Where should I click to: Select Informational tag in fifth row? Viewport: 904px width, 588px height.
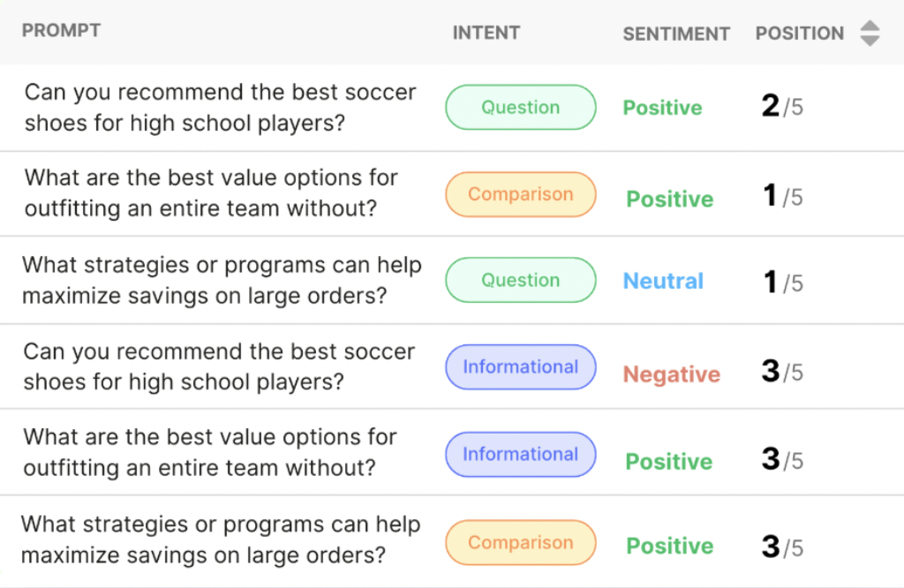tap(521, 455)
